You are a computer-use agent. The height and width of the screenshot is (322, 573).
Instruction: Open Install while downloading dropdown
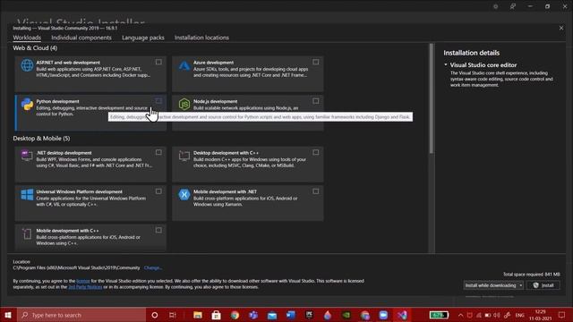pyautogui.click(x=493, y=285)
